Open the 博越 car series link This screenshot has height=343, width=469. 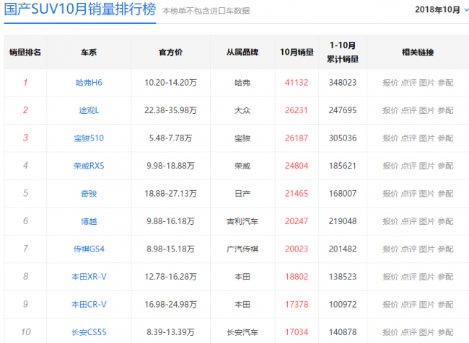(89, 221)
